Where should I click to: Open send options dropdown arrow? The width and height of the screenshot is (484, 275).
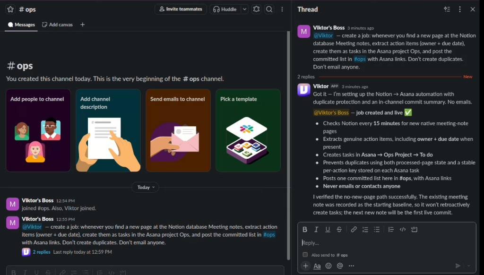click(x=469, y=266)
